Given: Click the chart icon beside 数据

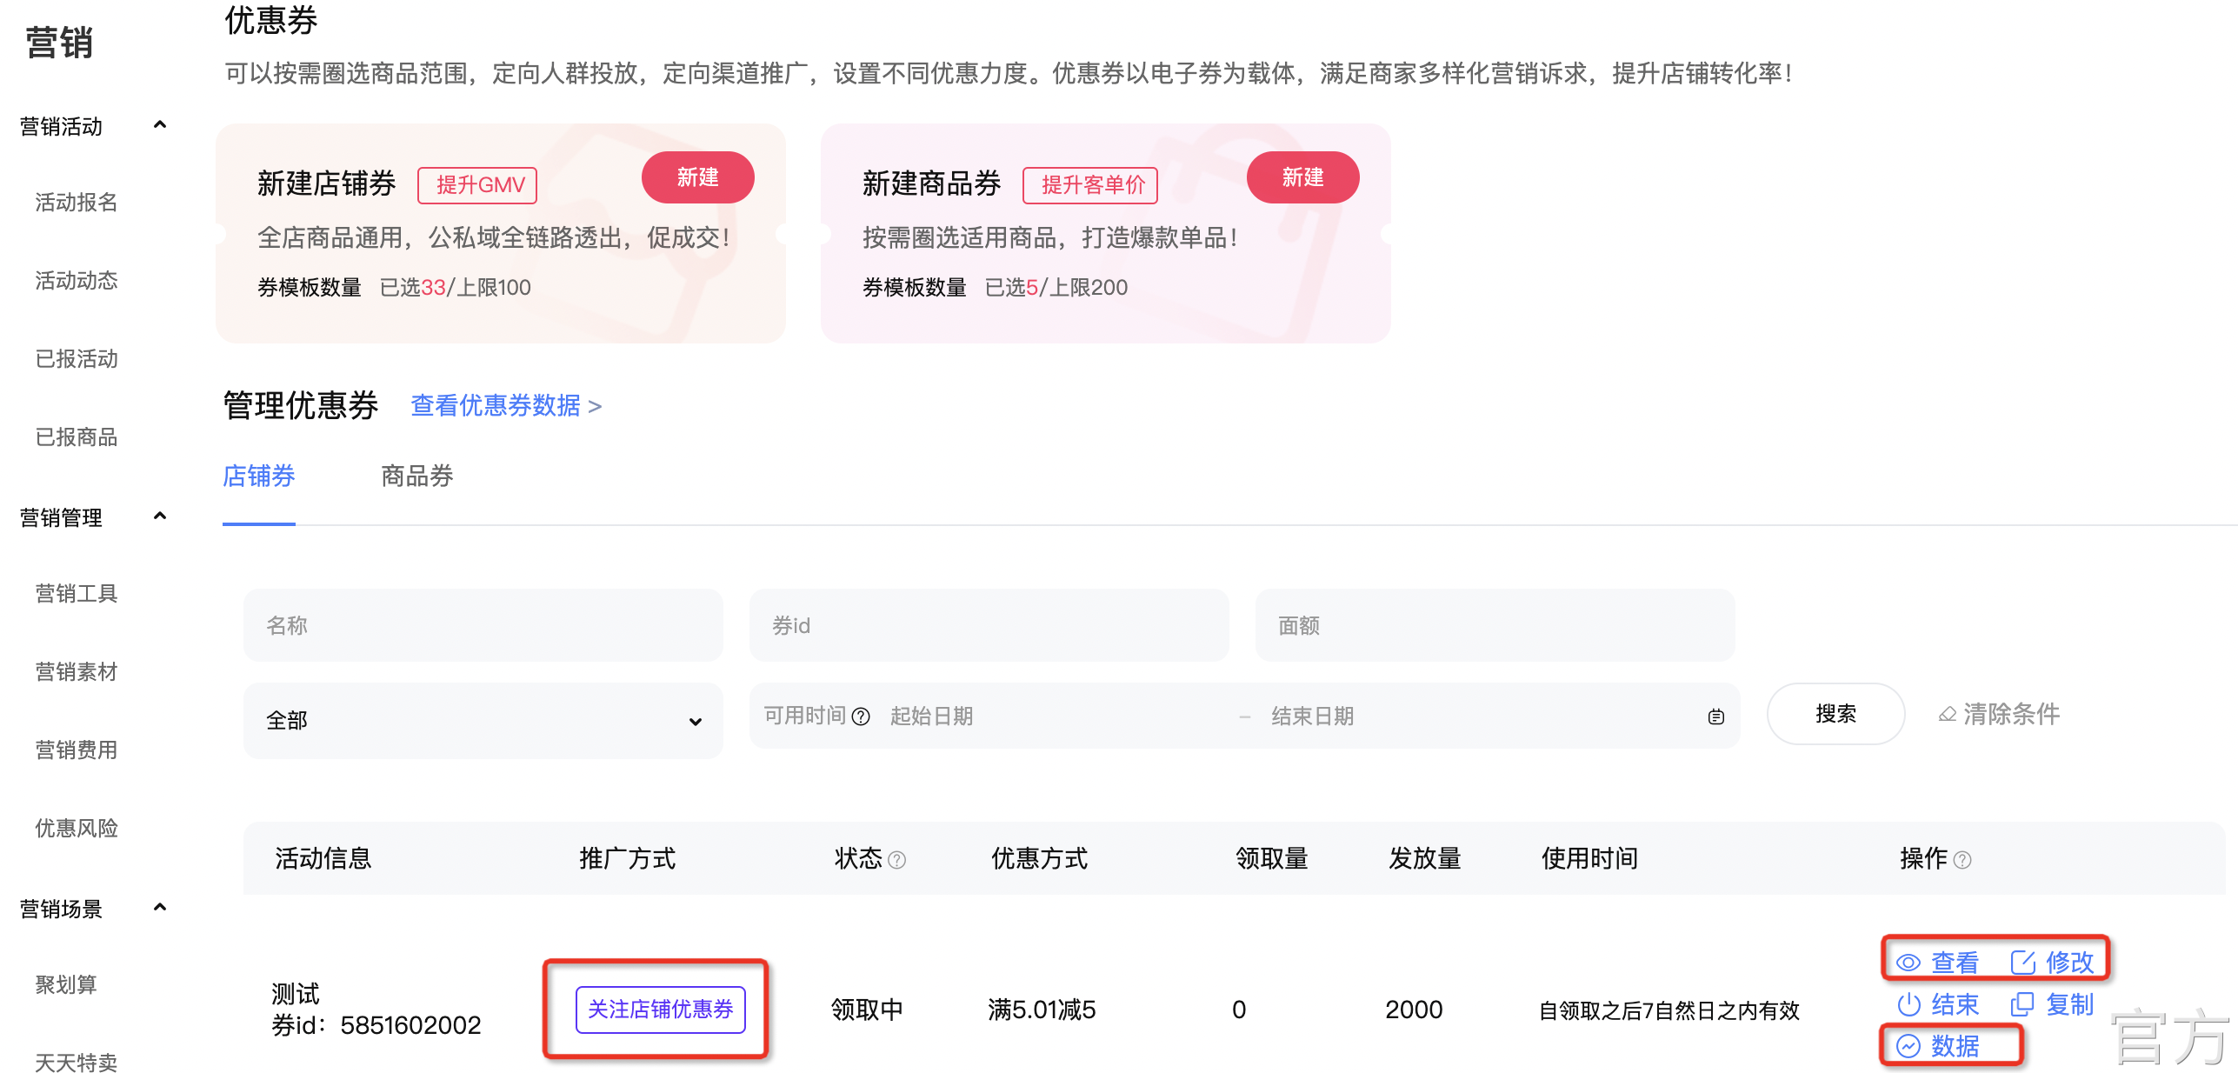Looking at the screenshot, I should [1908, 1045].
